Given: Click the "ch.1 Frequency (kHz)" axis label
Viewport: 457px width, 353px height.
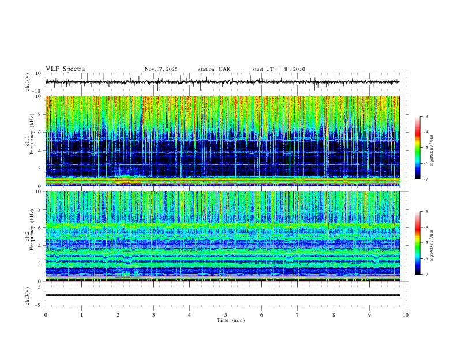Looking at the screenshot, I should 29,134.
